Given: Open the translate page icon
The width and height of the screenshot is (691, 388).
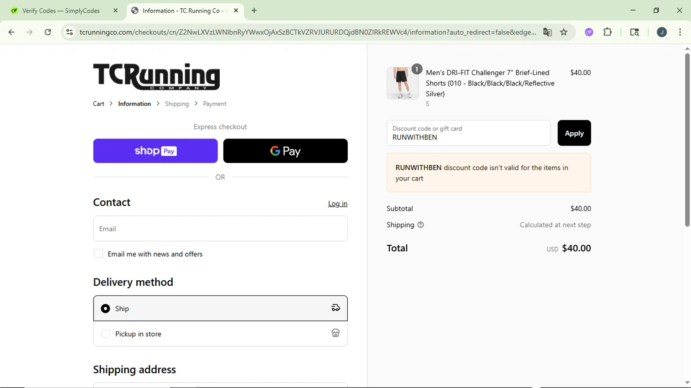Looking at the screenshot, I should click(x=547, y=32).
